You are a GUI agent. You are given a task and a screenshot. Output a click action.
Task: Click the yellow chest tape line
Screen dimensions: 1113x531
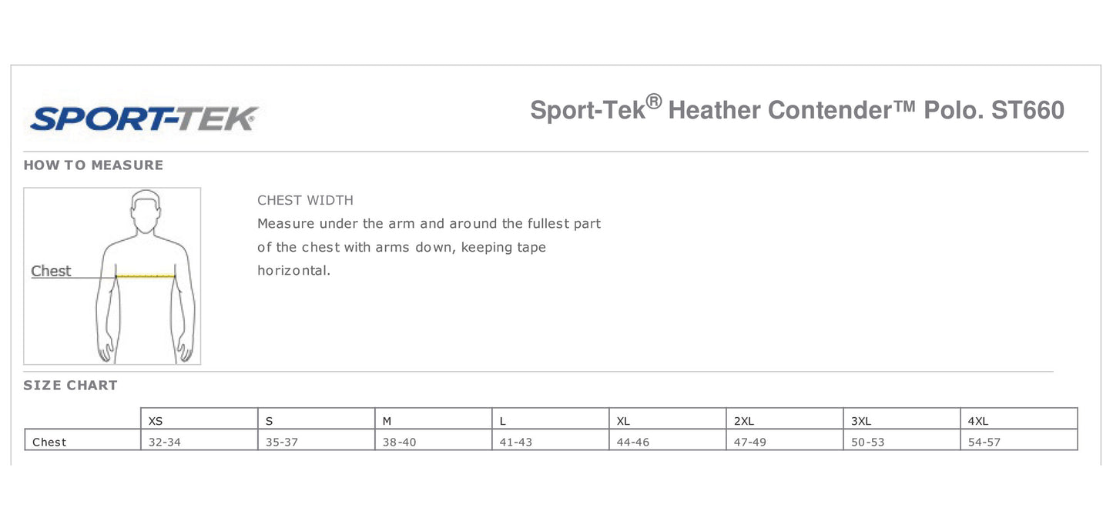[x=146, y=276]
